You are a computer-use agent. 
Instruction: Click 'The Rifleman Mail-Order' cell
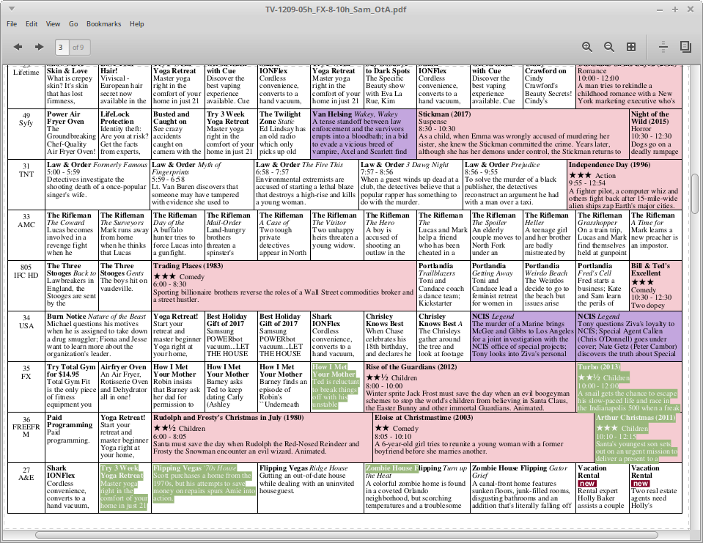click(x=232, y=234)
